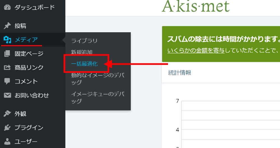Open イメージキューのデバッグ submenu entry
Image resolution: width=280 pixels, height=148 pixels.
coord(97,97)
